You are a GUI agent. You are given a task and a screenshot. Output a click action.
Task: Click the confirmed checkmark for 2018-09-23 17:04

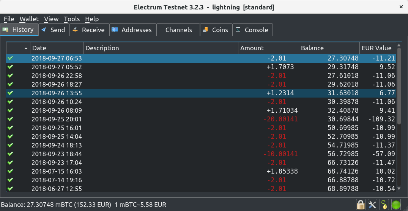[x=10, y=162]
